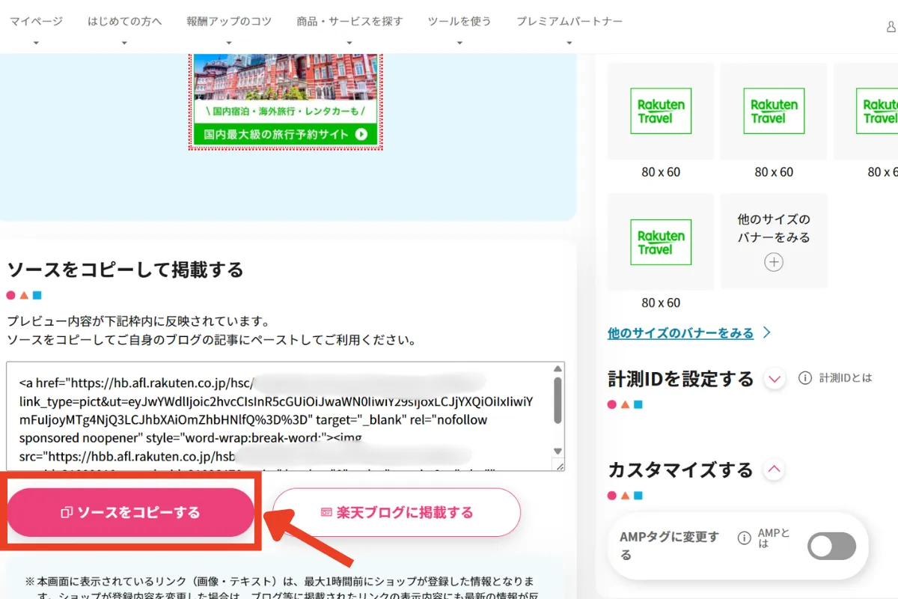Click the source textarea resize handle
898x599 pixels.
pos(558,465)
